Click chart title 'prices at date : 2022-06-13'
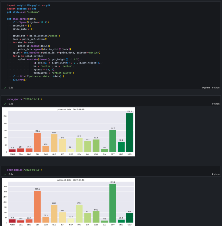 (71, 180)
